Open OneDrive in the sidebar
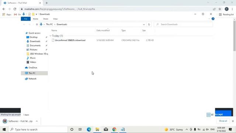This screenshot has height=133, width=236. tap(33, 68)
